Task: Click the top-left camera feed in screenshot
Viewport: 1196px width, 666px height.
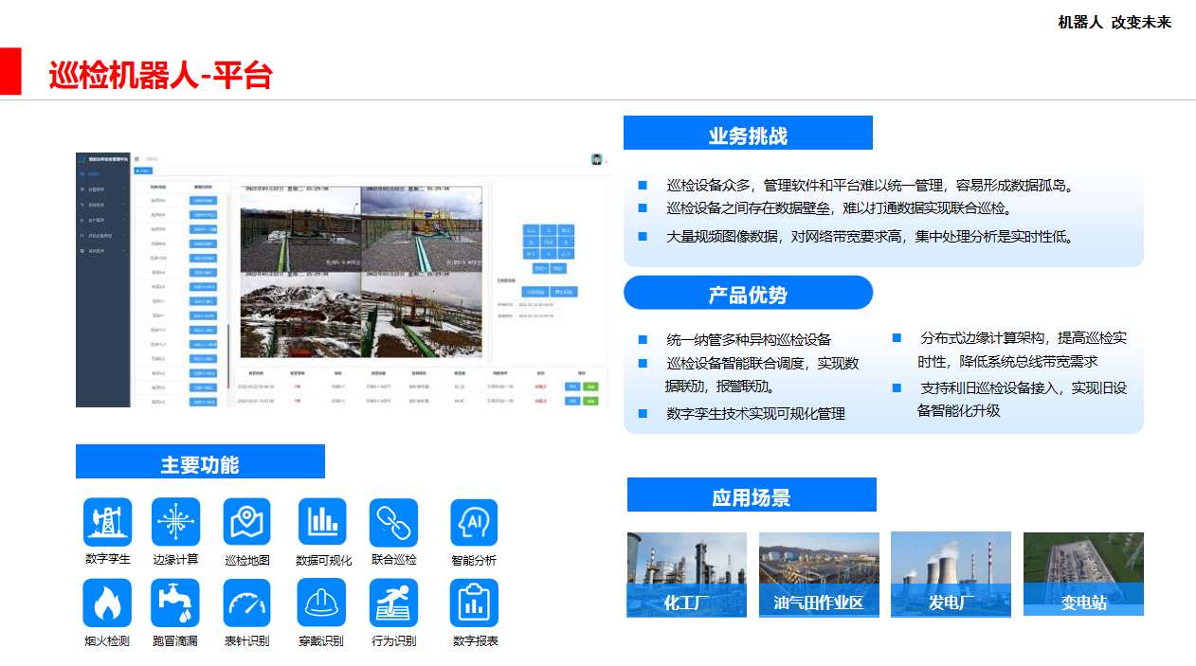Action: (x=299, y=228)
